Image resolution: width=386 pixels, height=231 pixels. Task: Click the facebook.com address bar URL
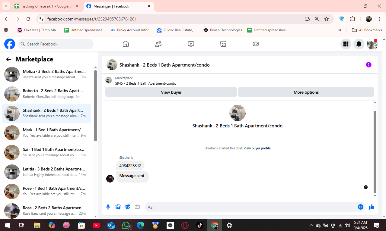click(x=92, y=19)
